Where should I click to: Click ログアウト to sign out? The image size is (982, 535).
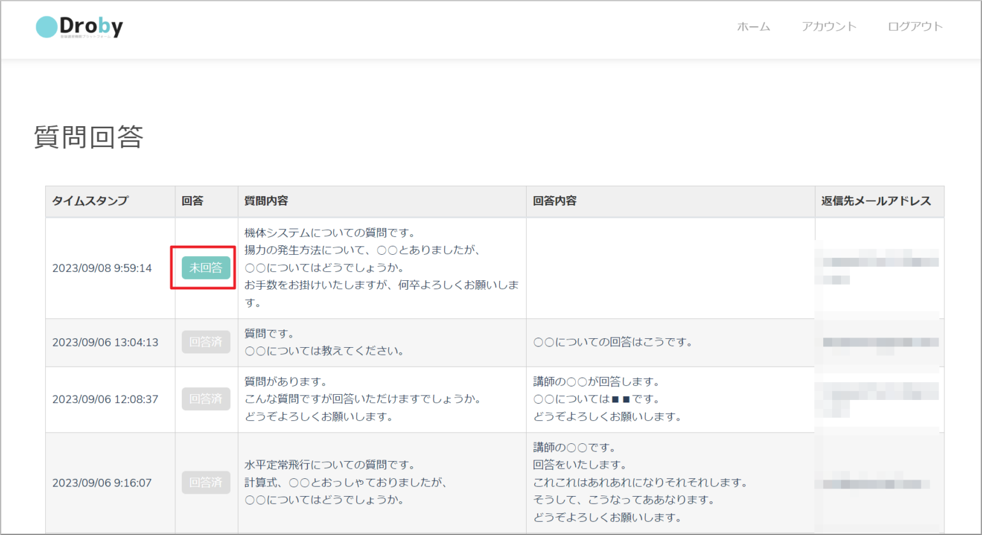(x=915, y=27)
